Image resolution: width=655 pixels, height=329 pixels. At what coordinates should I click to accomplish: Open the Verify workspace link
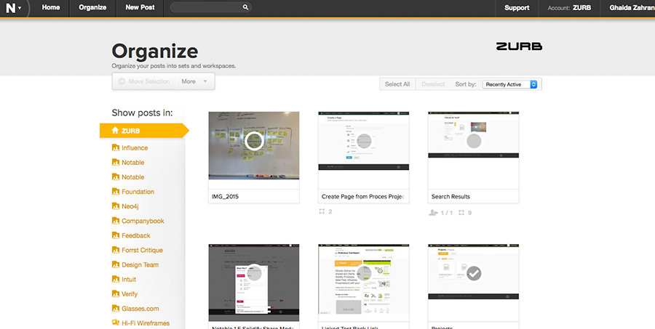pyautogui.click(x=130, y=293)
